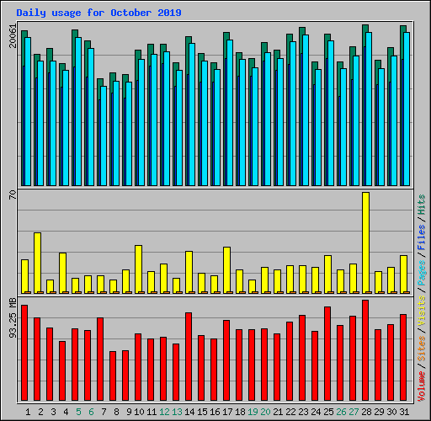Click the tallest yellow visits bar for day 28
Viewport: 431px width, 421px height.
[365, 242]
